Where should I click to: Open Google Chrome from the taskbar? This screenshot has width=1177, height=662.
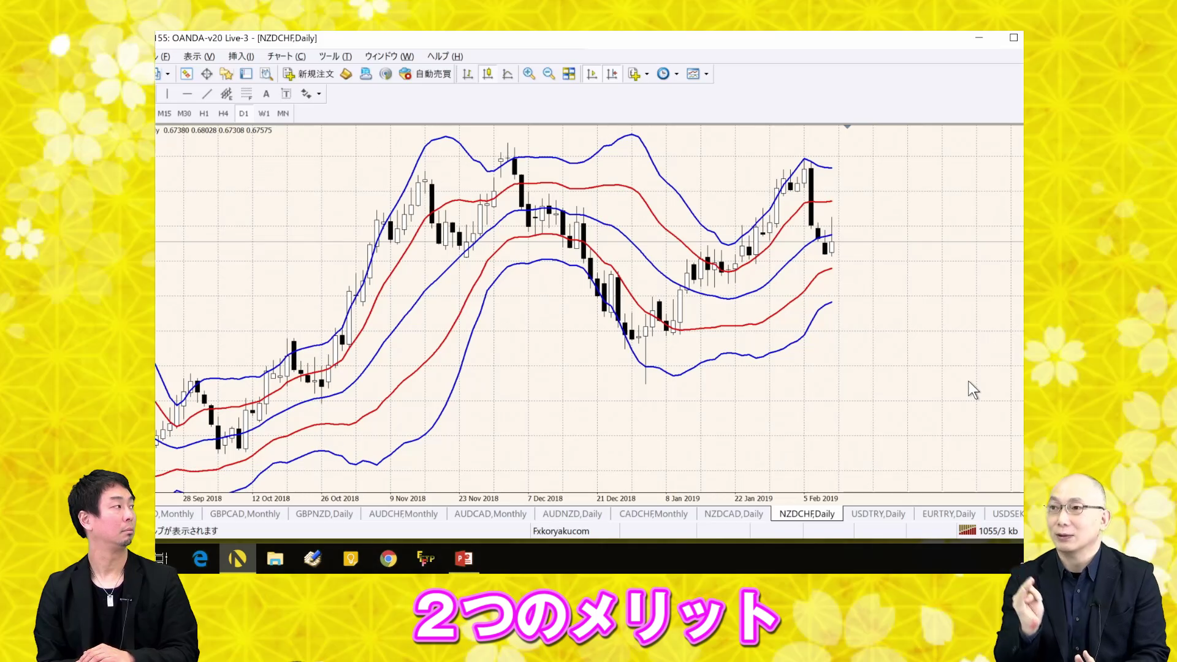388,558
